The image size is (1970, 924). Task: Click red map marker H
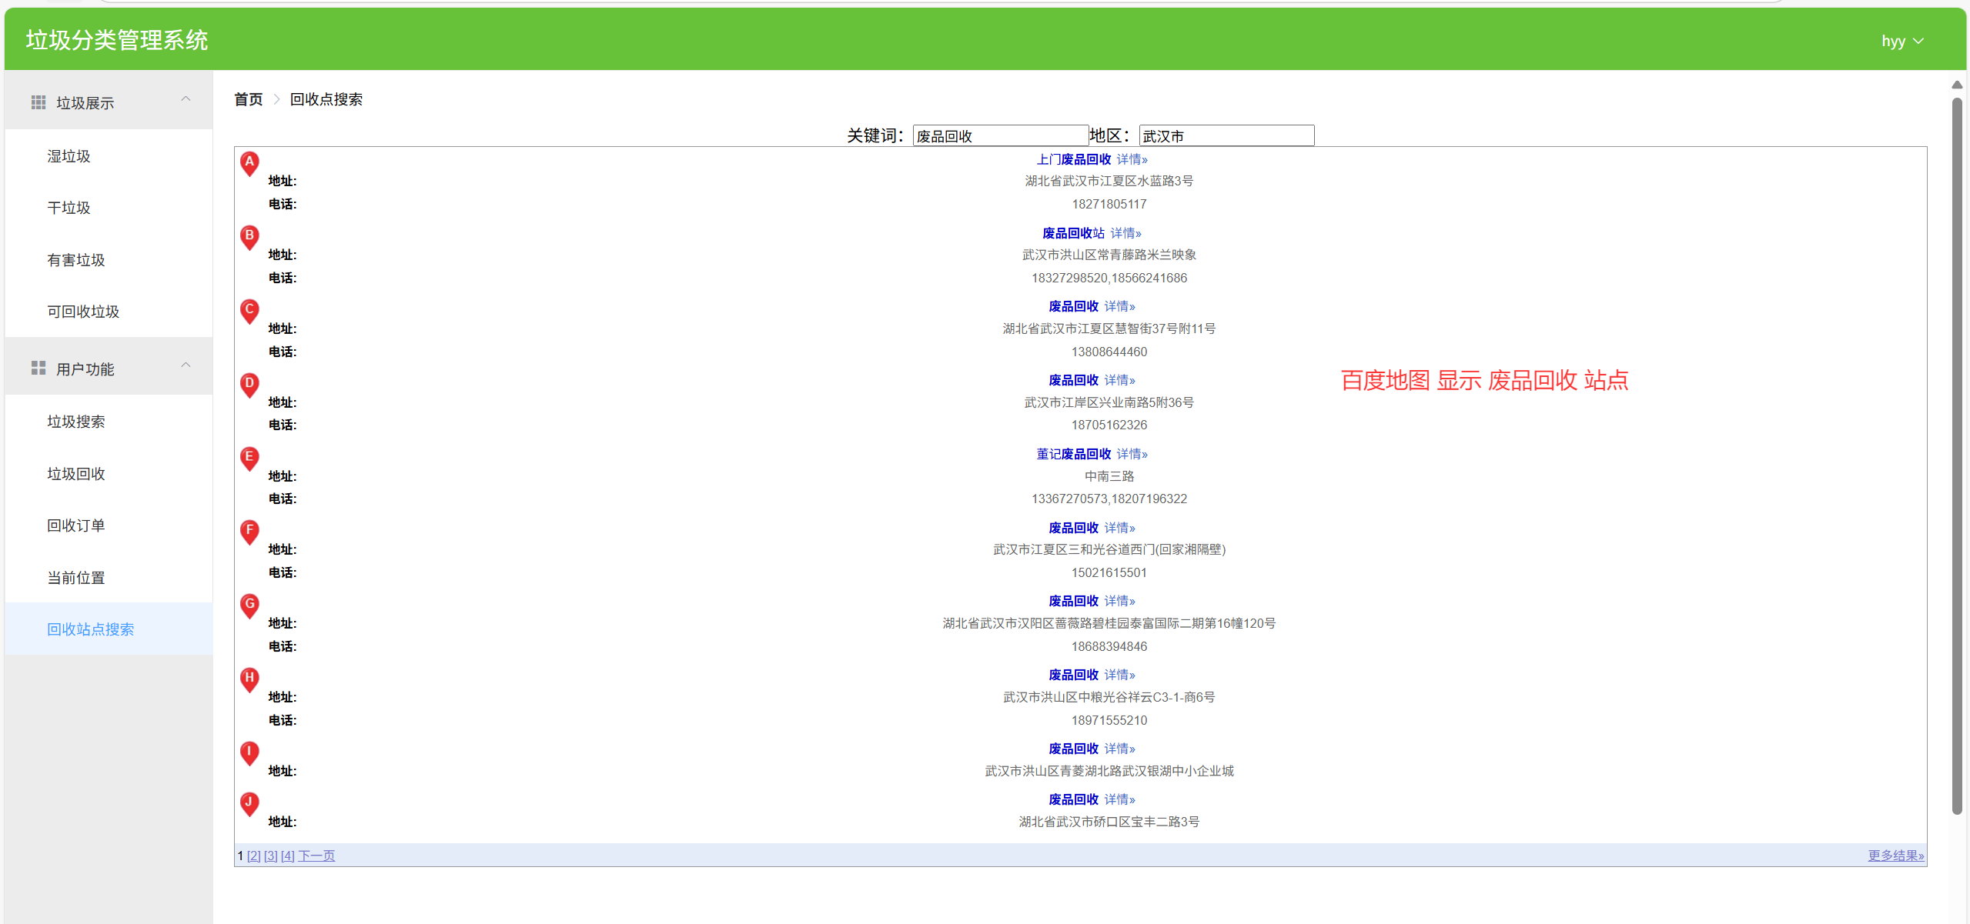click(x=249, y=679)
